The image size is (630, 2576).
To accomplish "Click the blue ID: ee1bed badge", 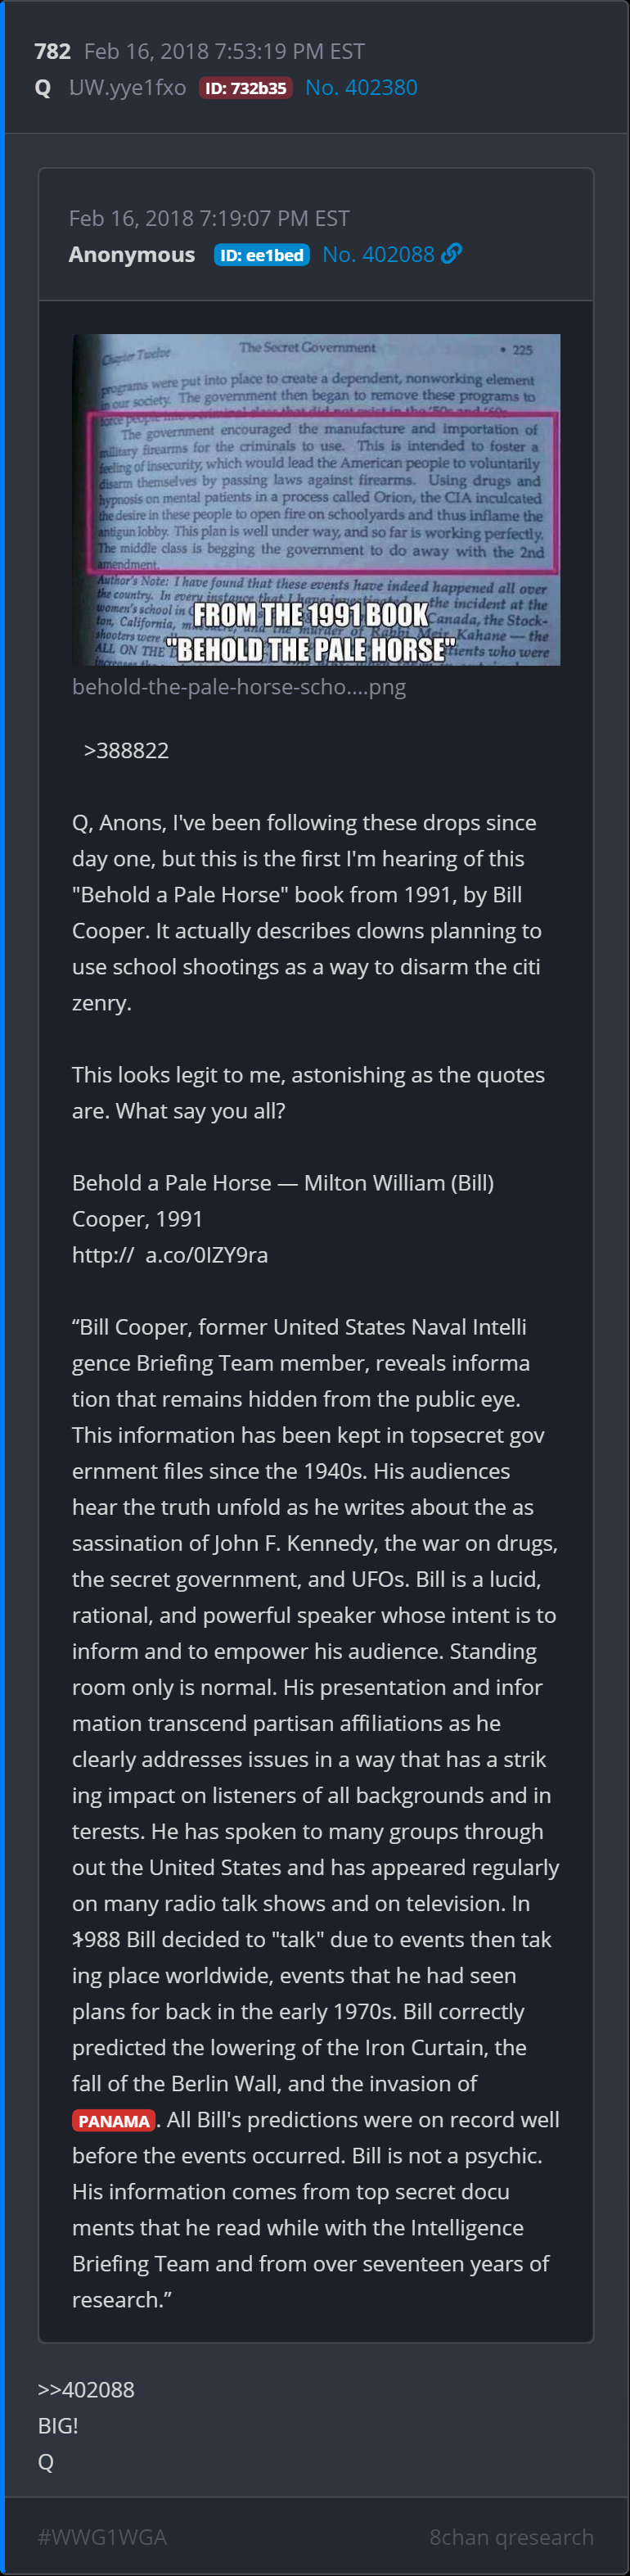I will (x=261, y=255).
